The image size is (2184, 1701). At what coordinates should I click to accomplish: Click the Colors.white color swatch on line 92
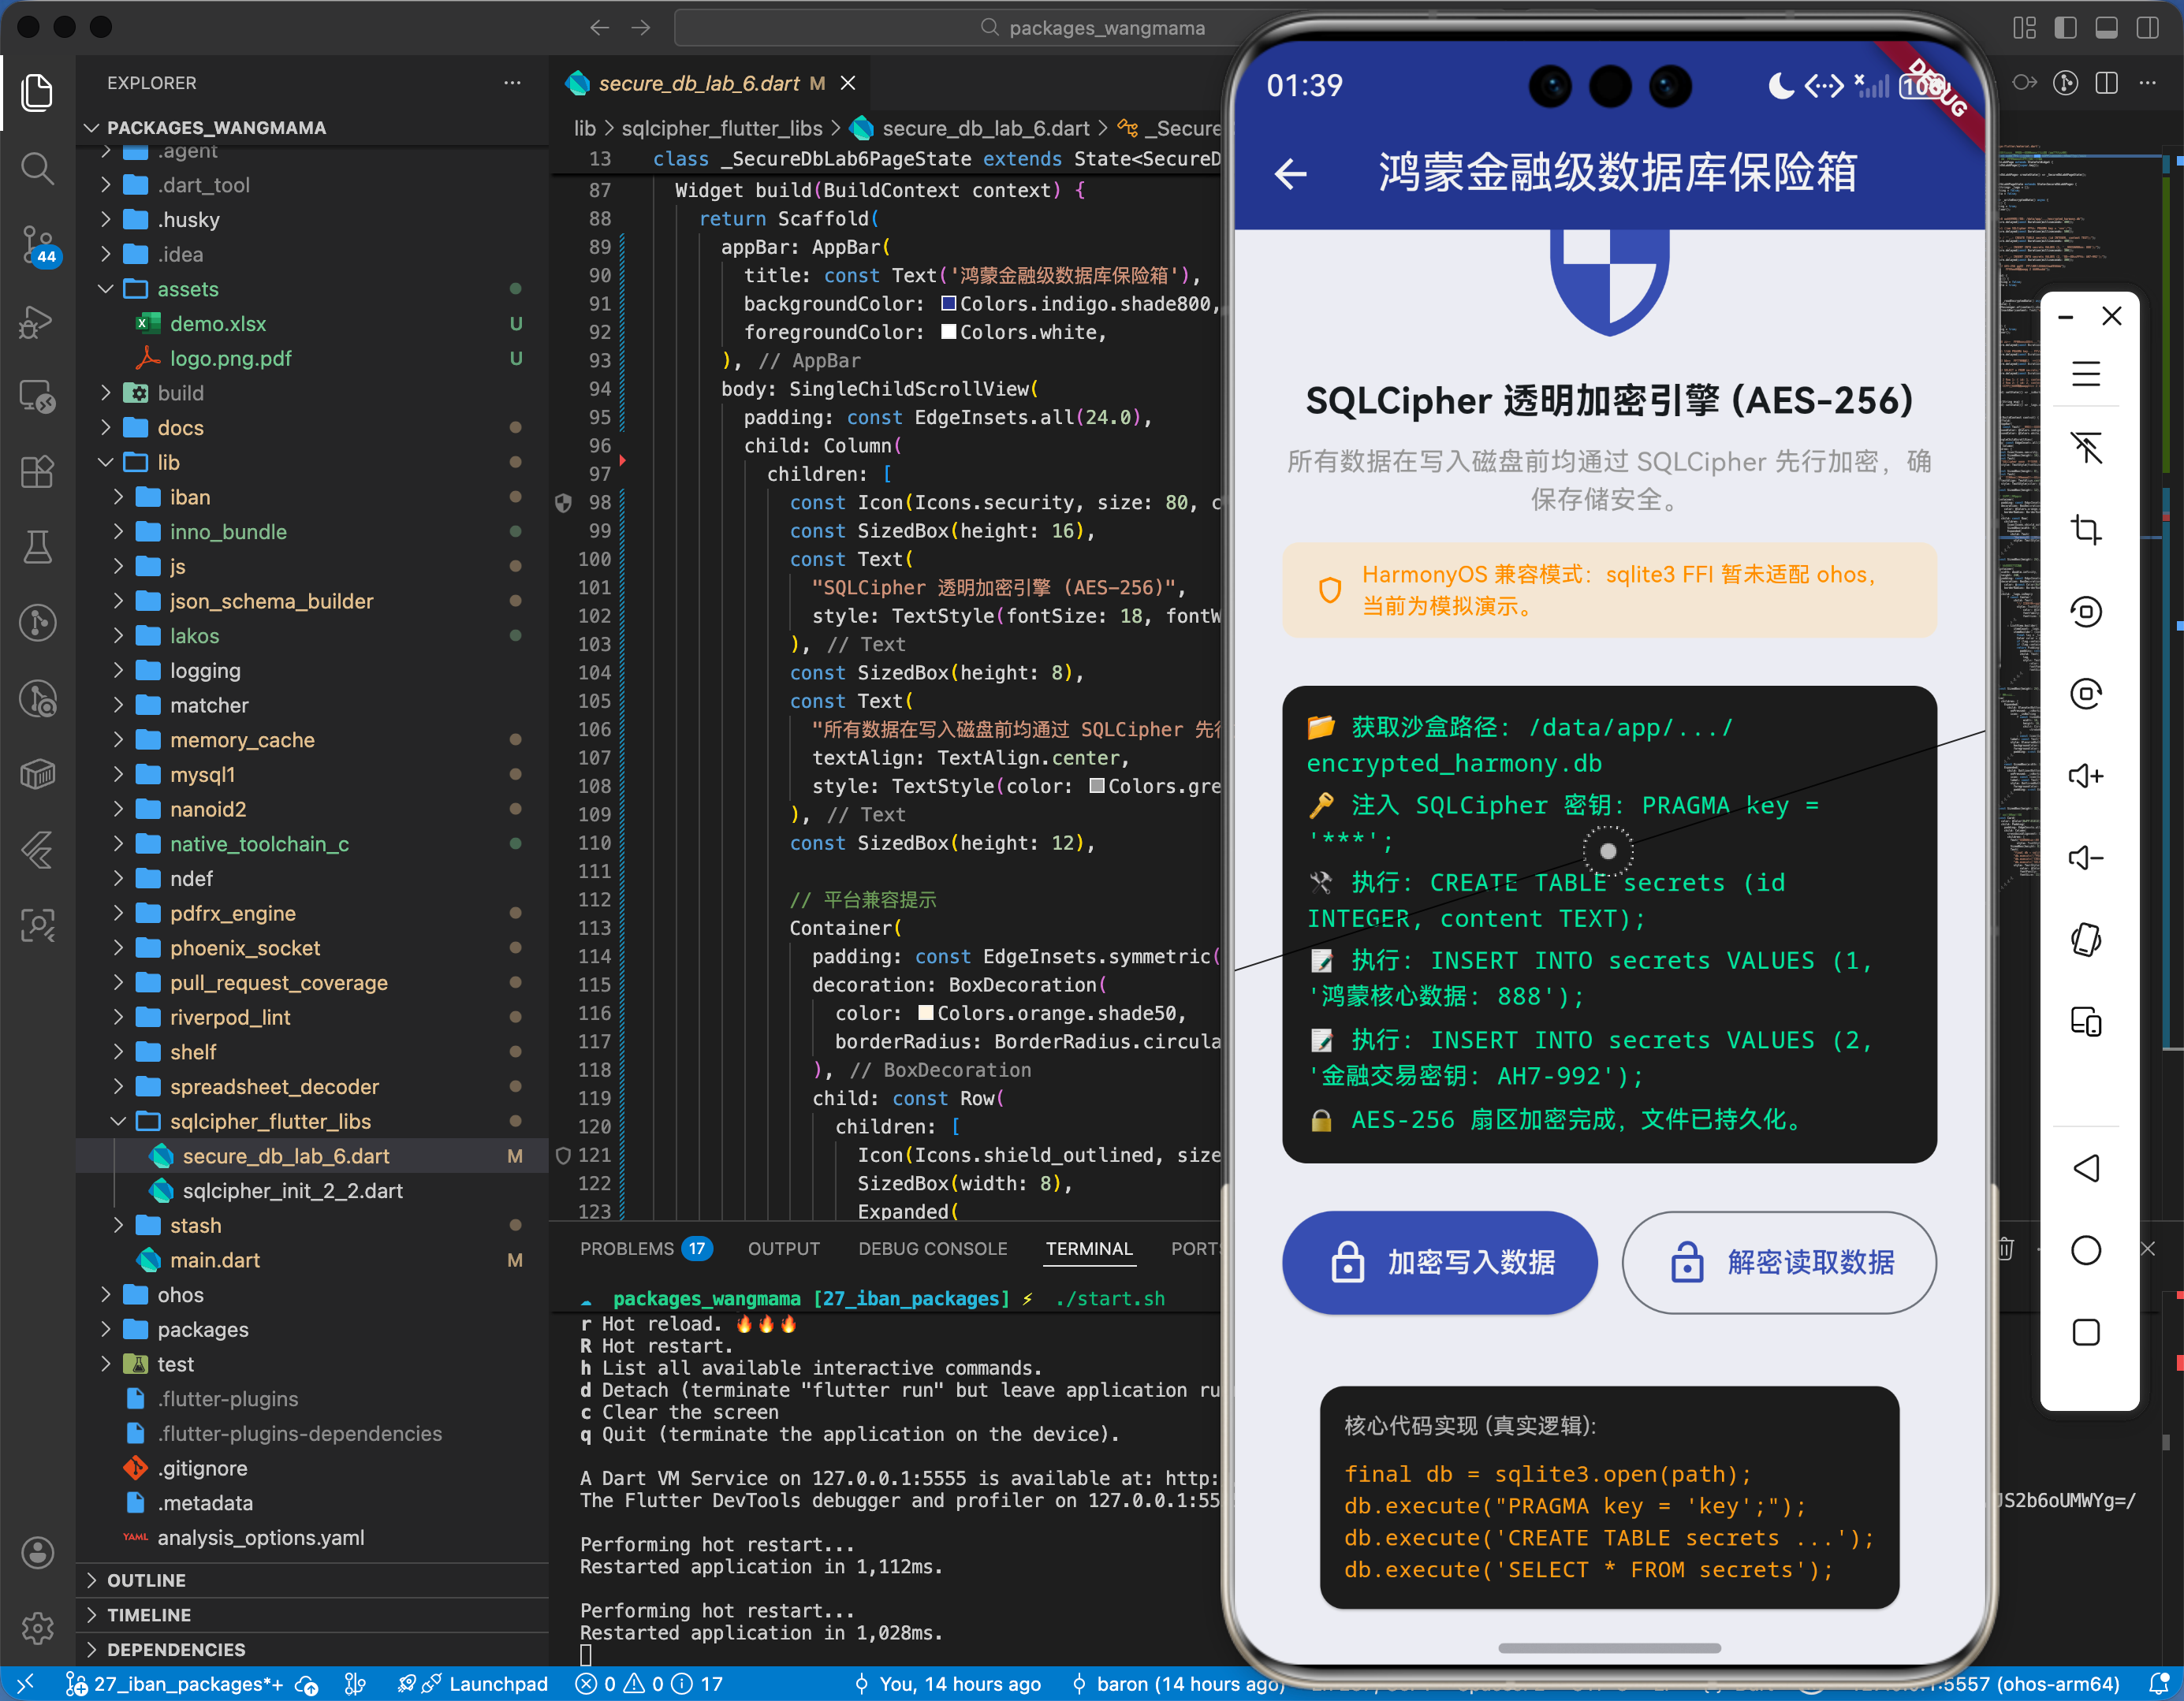coord(949,332)
